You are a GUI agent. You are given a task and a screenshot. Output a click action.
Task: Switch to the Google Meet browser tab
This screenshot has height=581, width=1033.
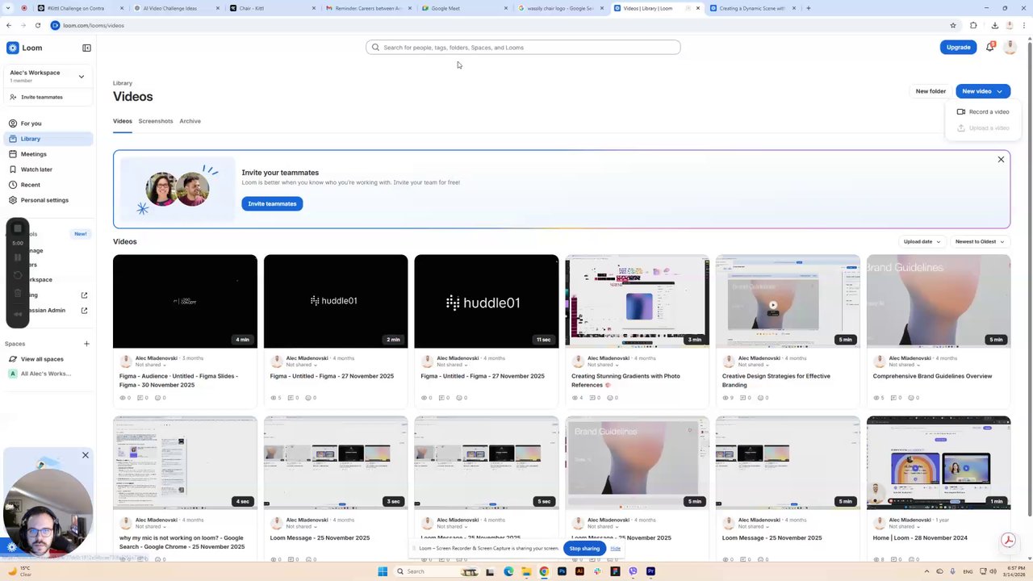point(464,8)
